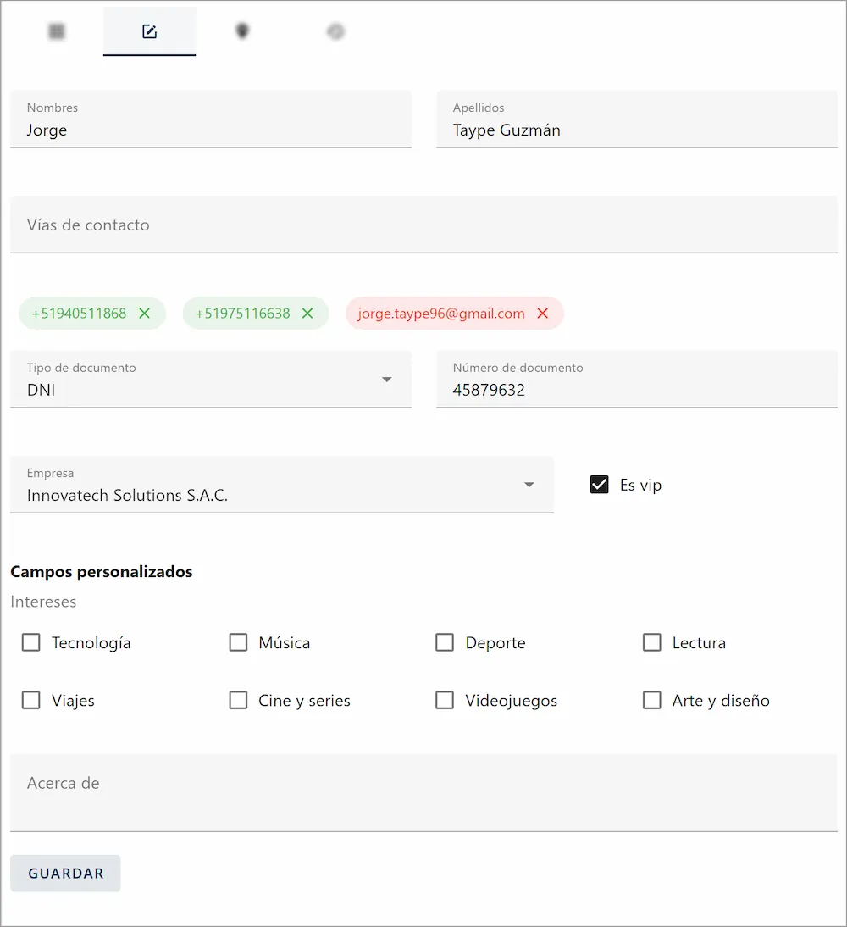
Task: Mark the Arte y diseño checkbox
Action: pyautogui.click(x=651, y=701)
